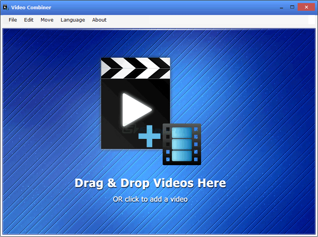
Task: Click the blue plus sign icon
Action: (x=150, y=135)
